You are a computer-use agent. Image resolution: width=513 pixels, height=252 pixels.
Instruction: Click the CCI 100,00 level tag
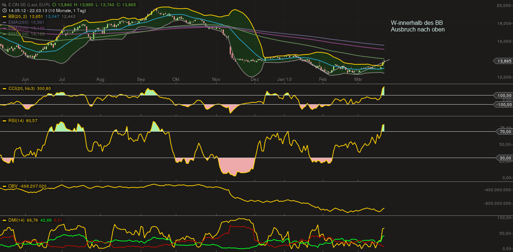tap(502, 95)
